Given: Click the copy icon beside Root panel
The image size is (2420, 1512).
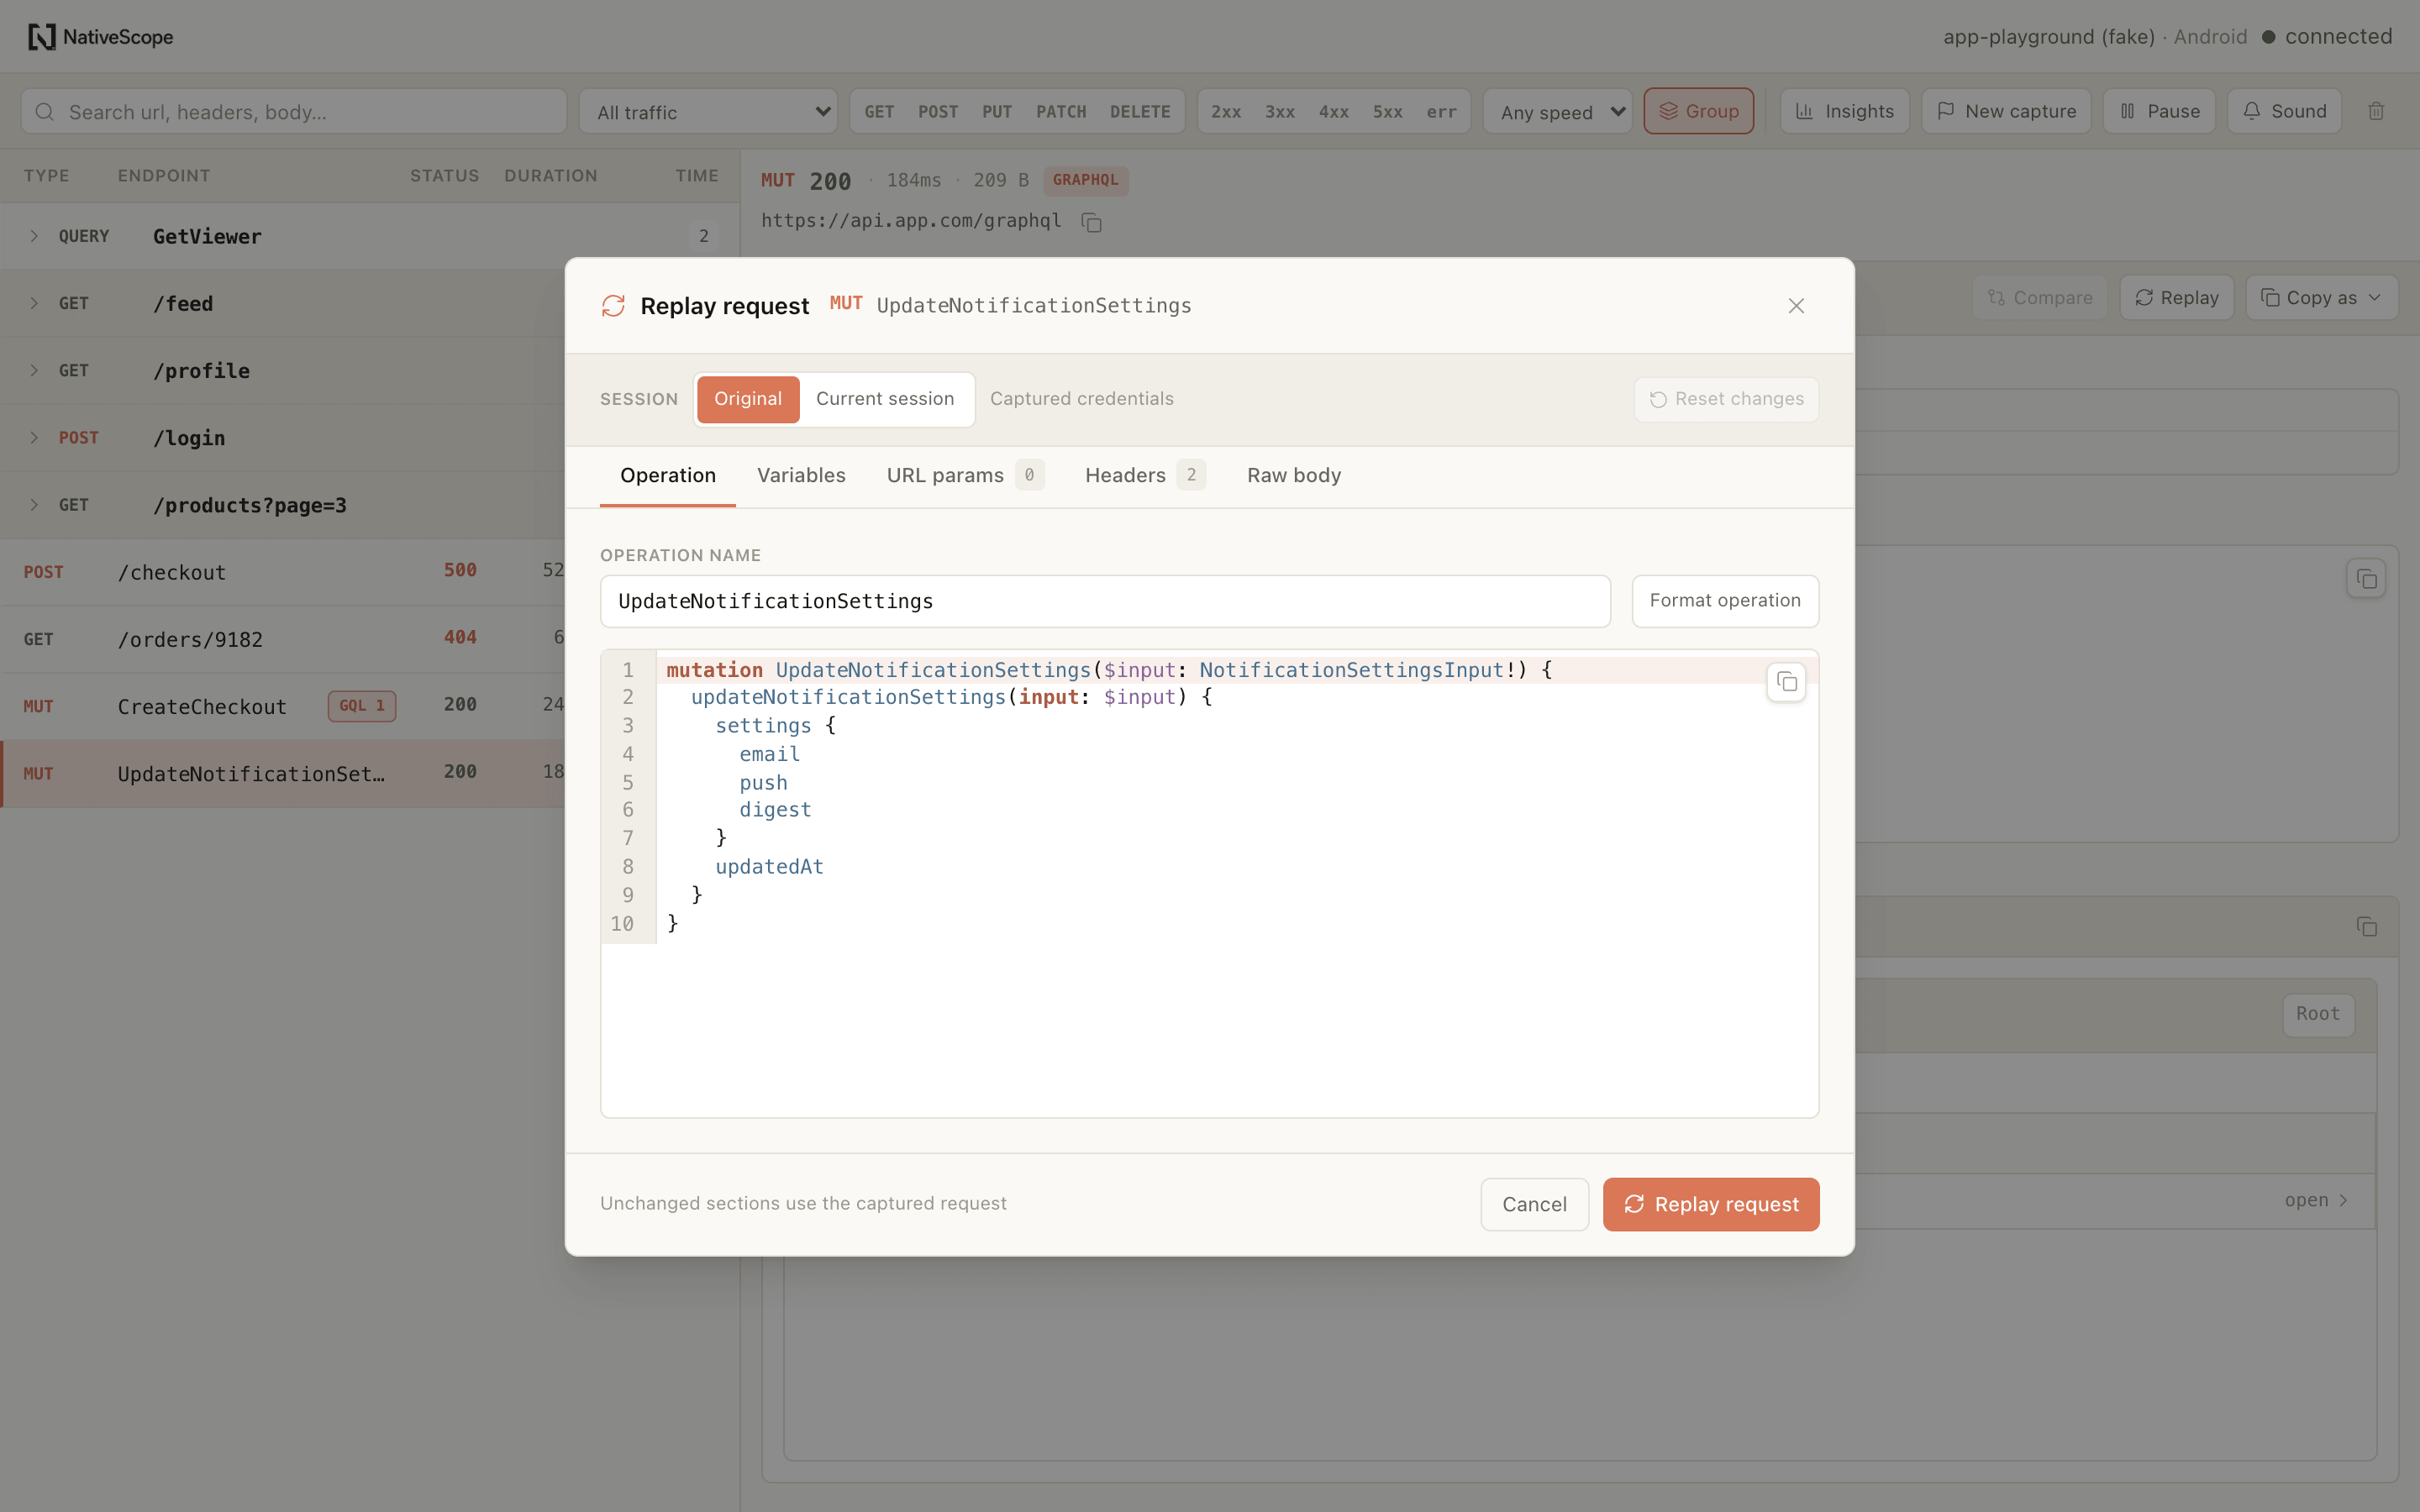Looking at the screenshot, I should click(x=2366, y=927).
